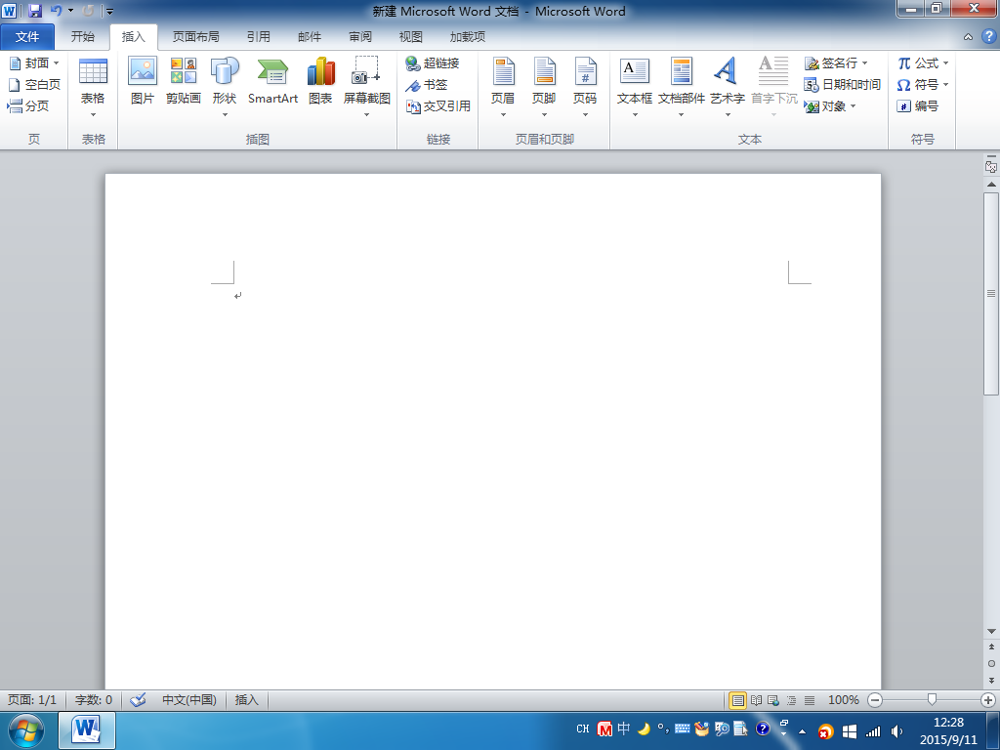1000x750 pixels.
Task: Open the 艺术字 WordArt dropdown
Action: tap(728, 87)
